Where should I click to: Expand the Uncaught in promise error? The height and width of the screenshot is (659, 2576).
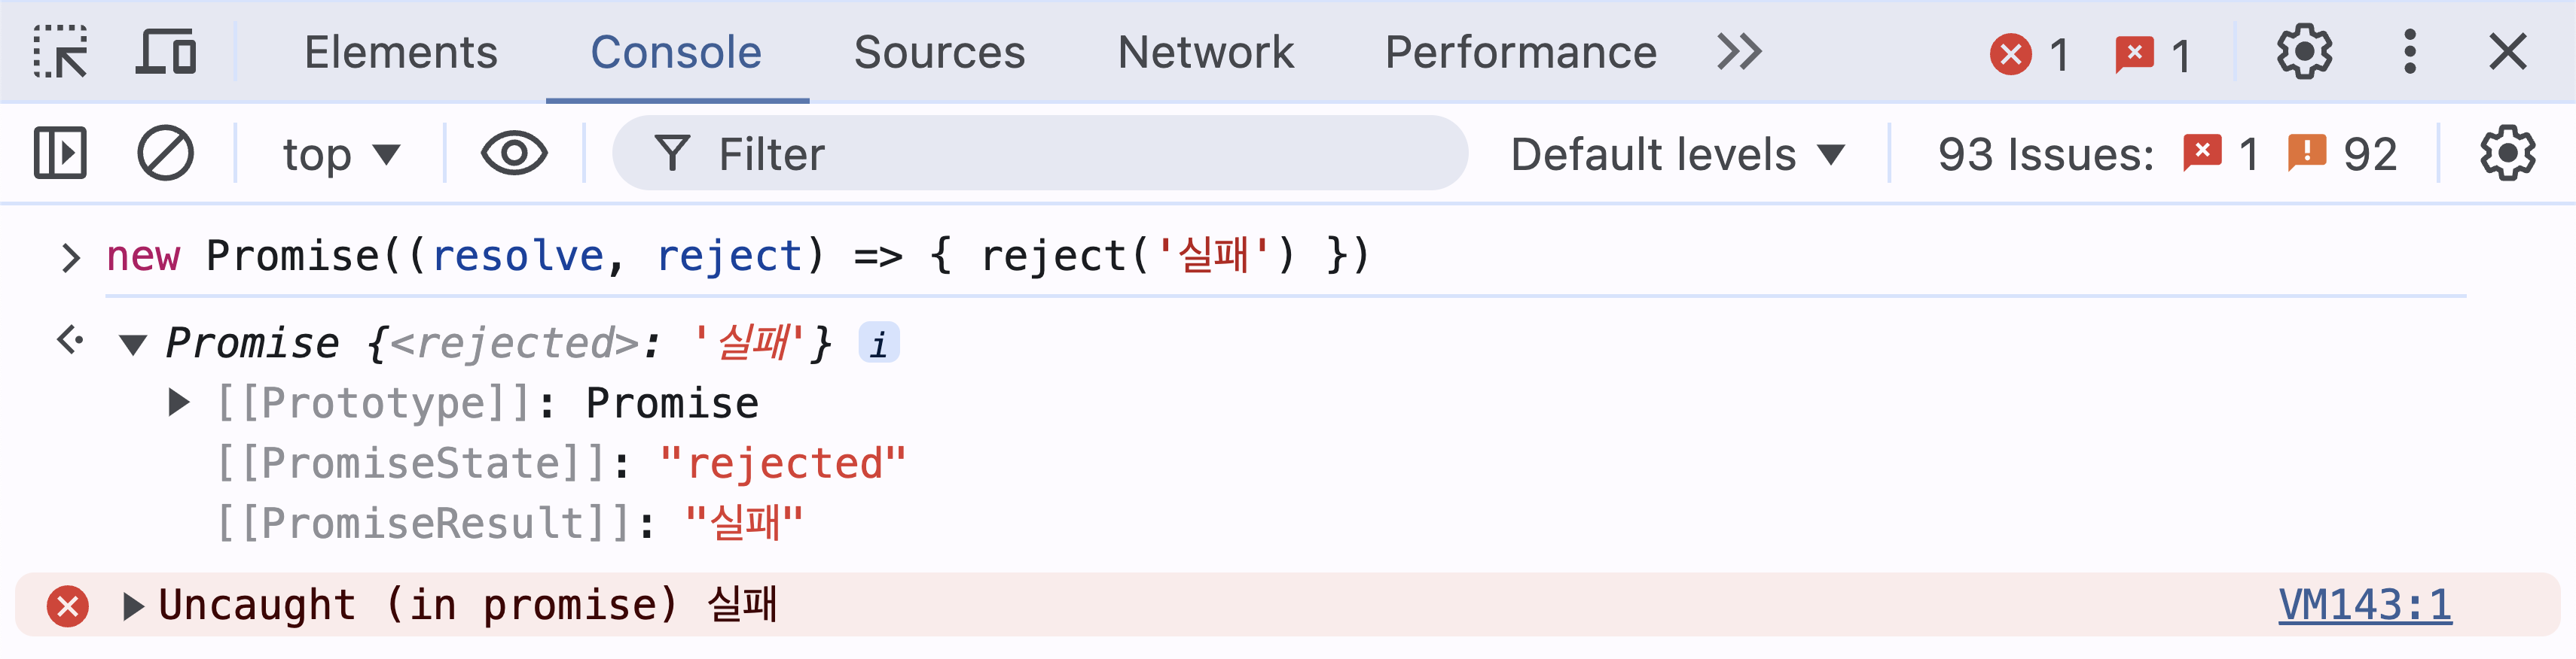pyautogui.click(x=132, y=606)
